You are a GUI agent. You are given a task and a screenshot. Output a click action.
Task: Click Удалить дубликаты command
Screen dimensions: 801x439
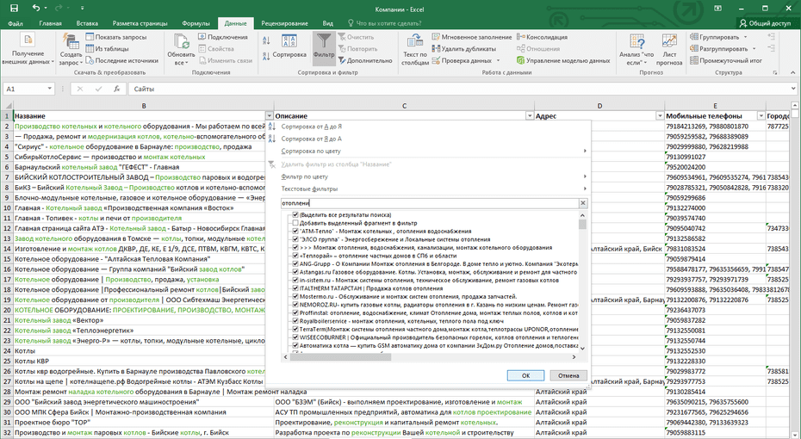464,48
